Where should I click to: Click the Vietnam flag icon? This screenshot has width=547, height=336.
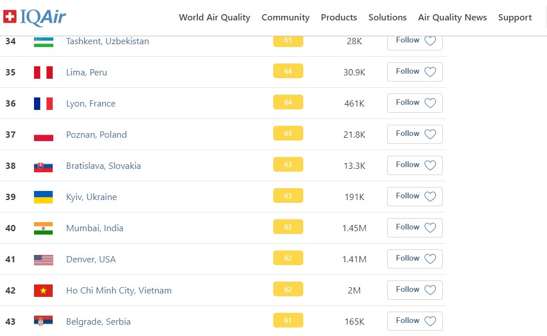[43, 291]
